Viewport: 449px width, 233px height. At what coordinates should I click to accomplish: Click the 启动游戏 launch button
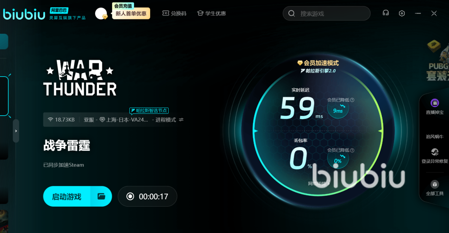[x=67, y=196]
